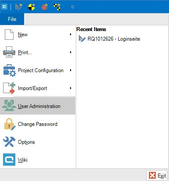Click the application logo in title bar
The height and width of the screenshot is (181, 169).
coord(4,7)
